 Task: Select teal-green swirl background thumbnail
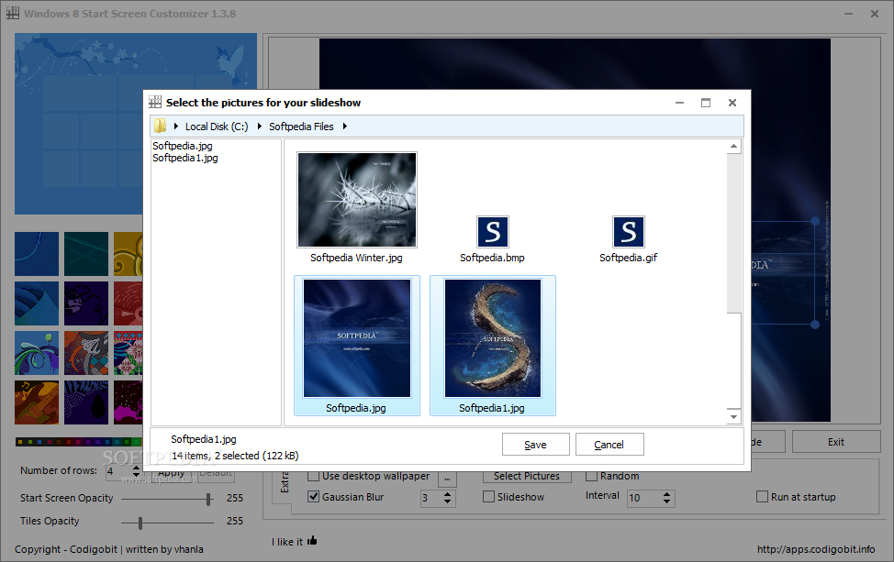pyautogui.click(x=37, y=353)
